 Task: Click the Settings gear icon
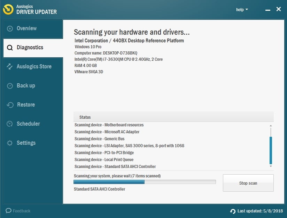coord(10,143)
